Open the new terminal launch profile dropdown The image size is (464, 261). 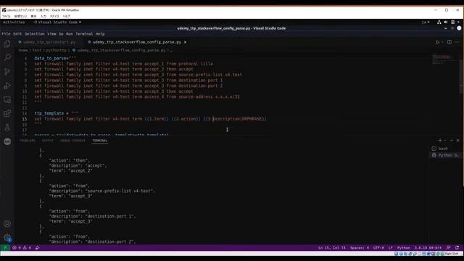[x=444, y=140]
